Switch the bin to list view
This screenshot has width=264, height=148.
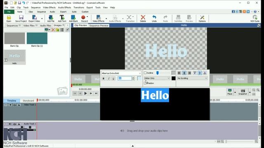[x=62, y=30]
